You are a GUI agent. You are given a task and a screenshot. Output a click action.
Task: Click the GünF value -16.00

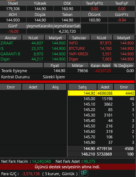tap(13, 31)
